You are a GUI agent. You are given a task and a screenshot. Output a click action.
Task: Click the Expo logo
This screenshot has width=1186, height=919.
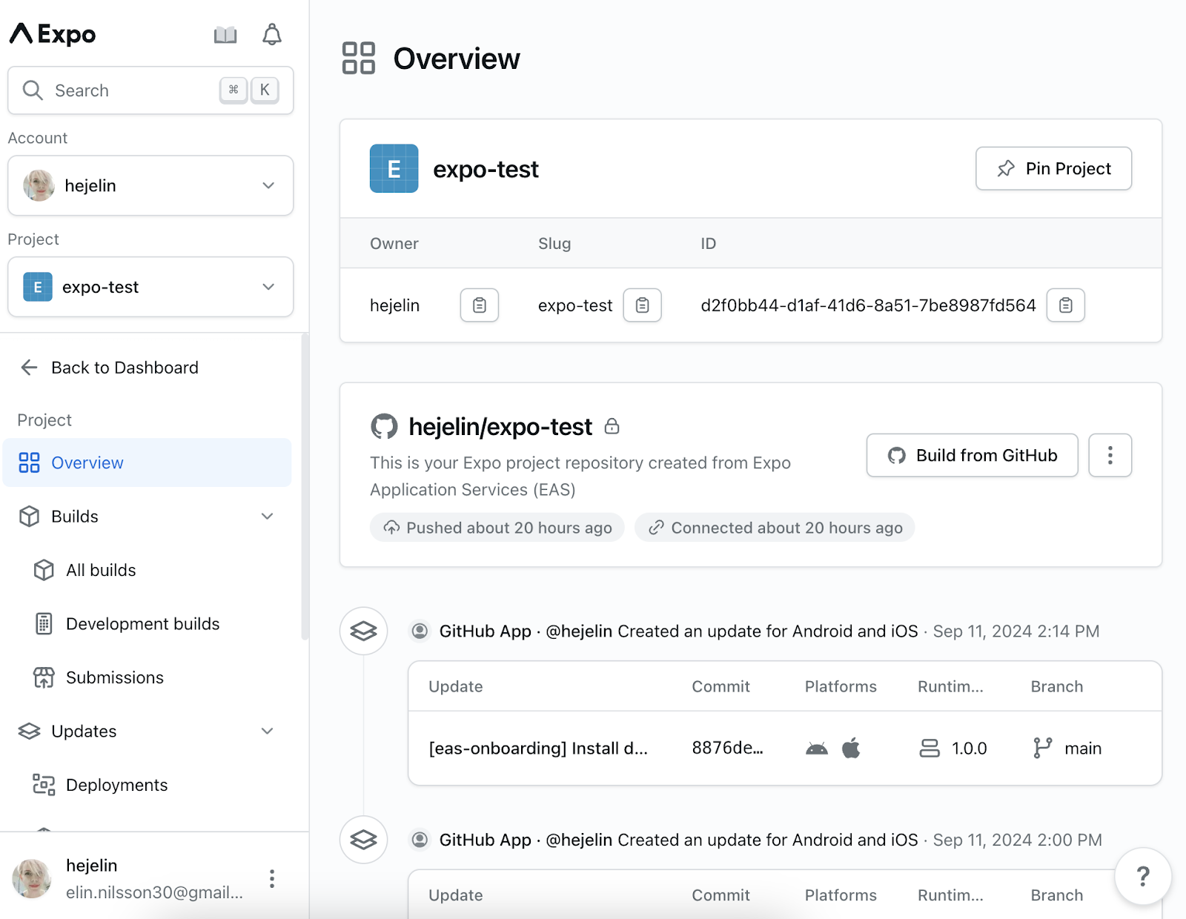tap(52, 34)
